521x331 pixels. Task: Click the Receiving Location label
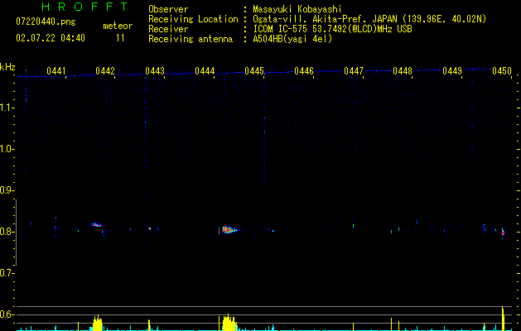point(193,19)
